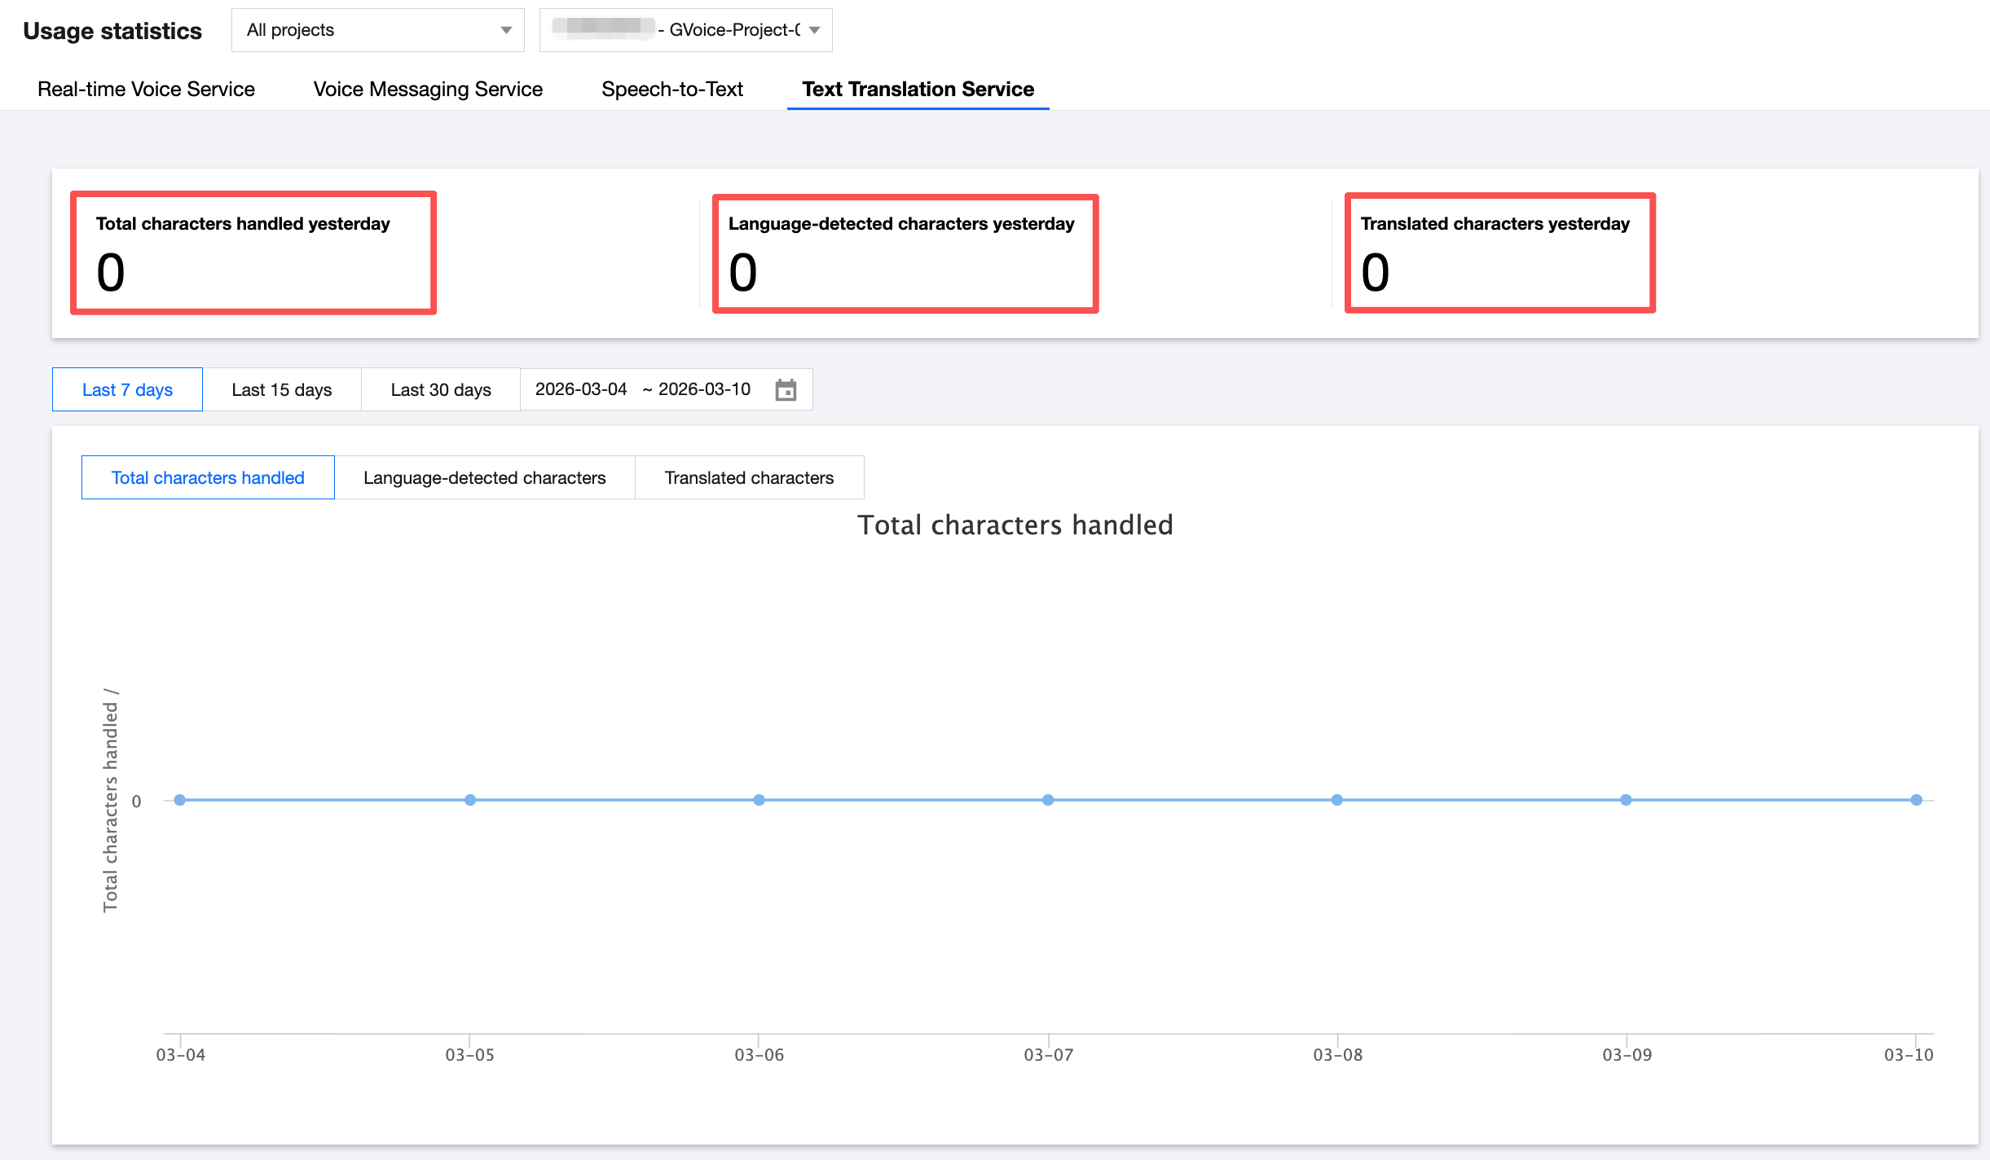
Task: Click the start date 2026-03-04 field
Action: [581, 389]
